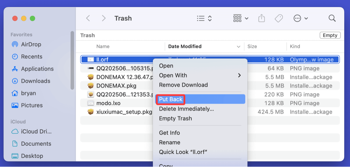
Task: Expand the Open With submenu
Action: point(200,75)
